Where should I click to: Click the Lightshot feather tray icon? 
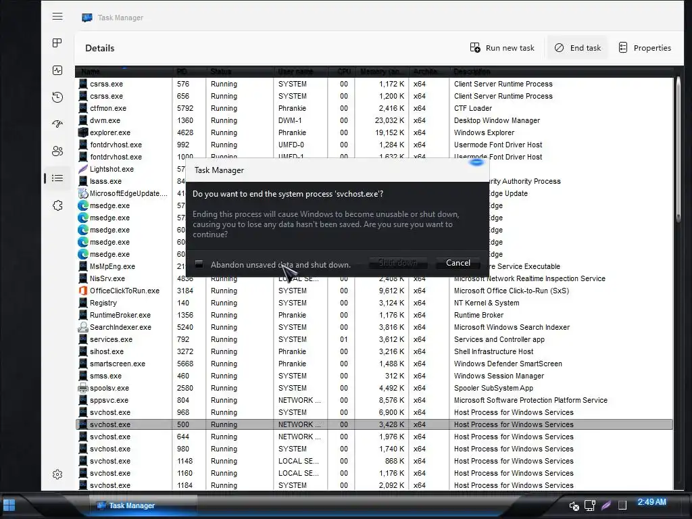tap(606, 505)
